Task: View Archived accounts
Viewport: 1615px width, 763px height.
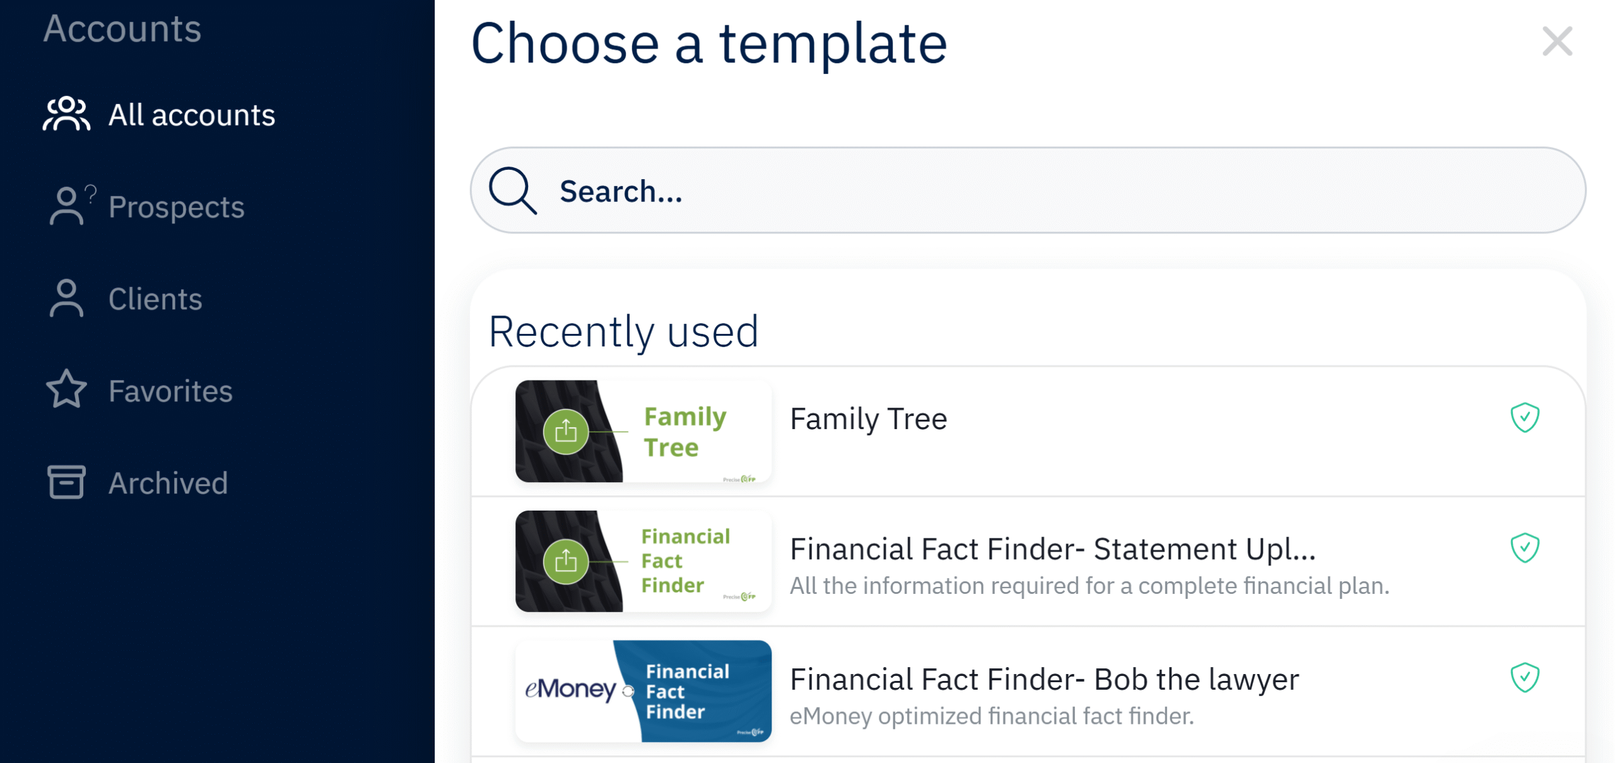Action: point(168,483)
